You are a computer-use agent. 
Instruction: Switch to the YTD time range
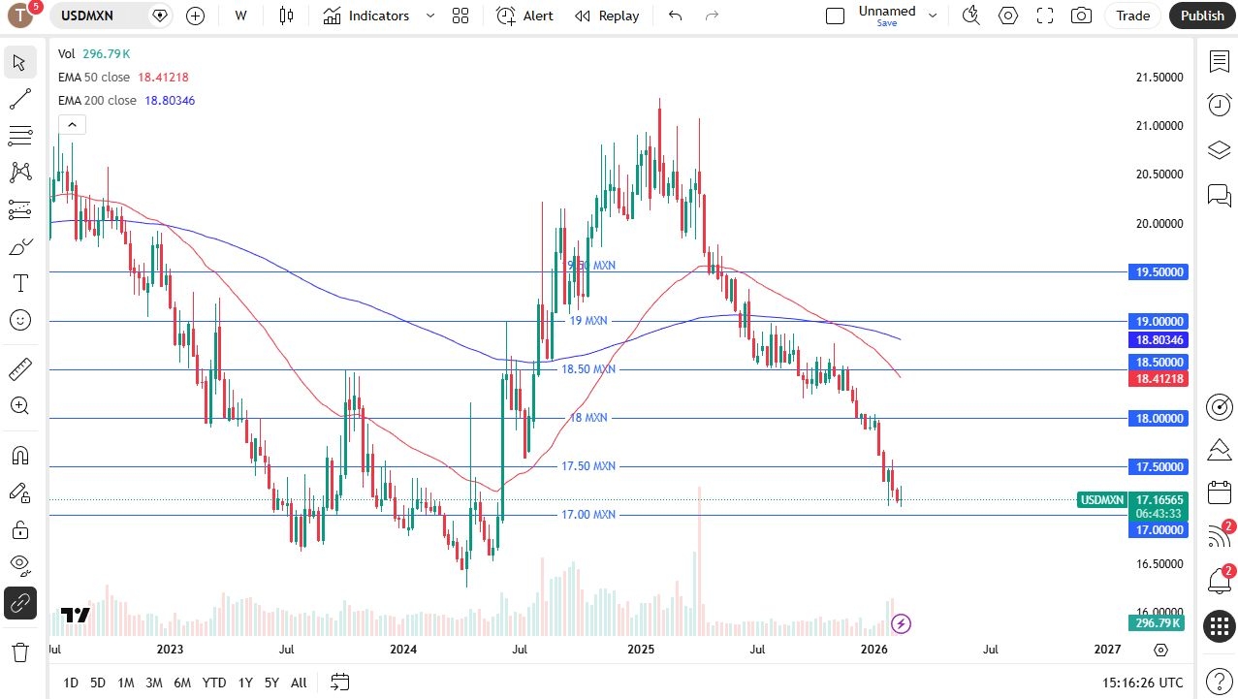pyautogui.click(x=214, y=683)
